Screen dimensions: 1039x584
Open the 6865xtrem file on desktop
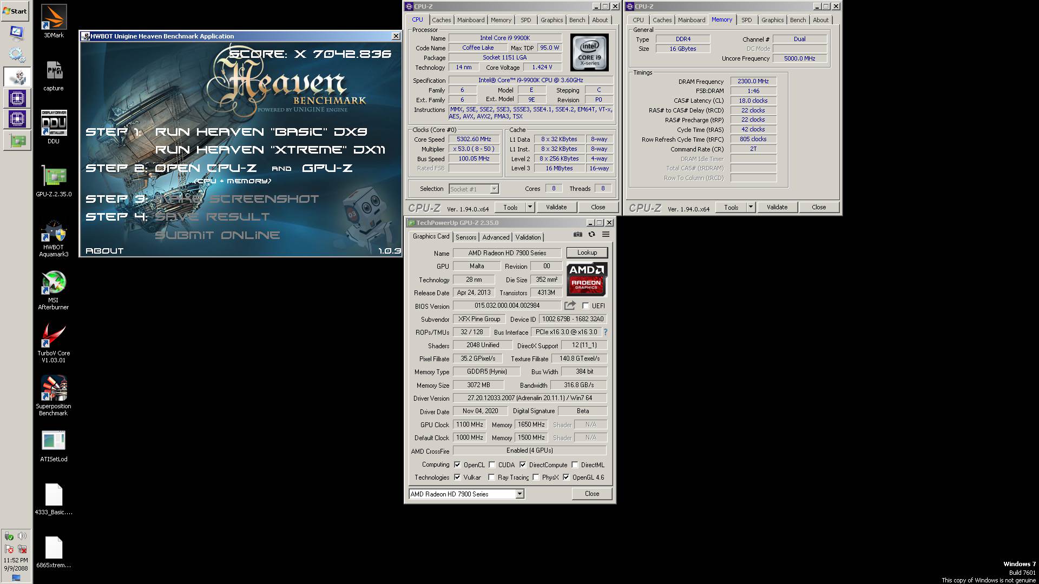(54, 552)
